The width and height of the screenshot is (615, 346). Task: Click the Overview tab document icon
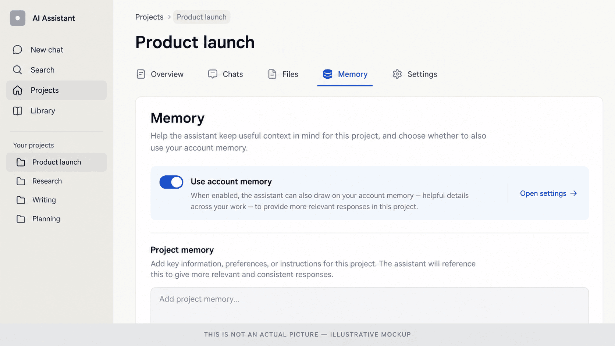pos(141,74)
